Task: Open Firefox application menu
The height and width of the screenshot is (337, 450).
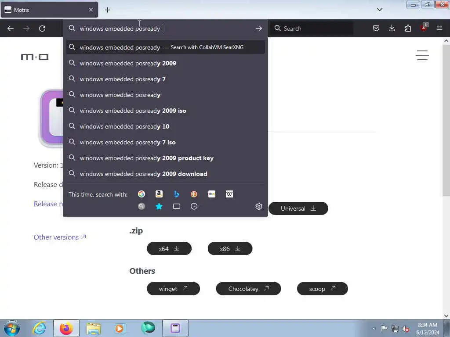Action: tap(439, 29)
